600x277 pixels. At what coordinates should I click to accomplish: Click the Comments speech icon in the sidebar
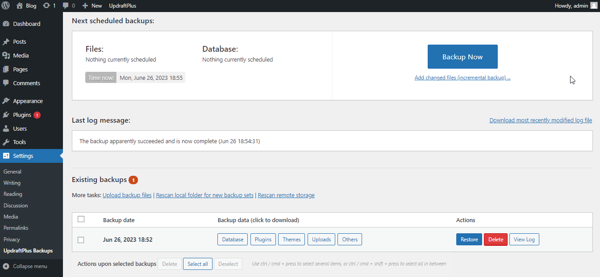(x=6, y=83)
